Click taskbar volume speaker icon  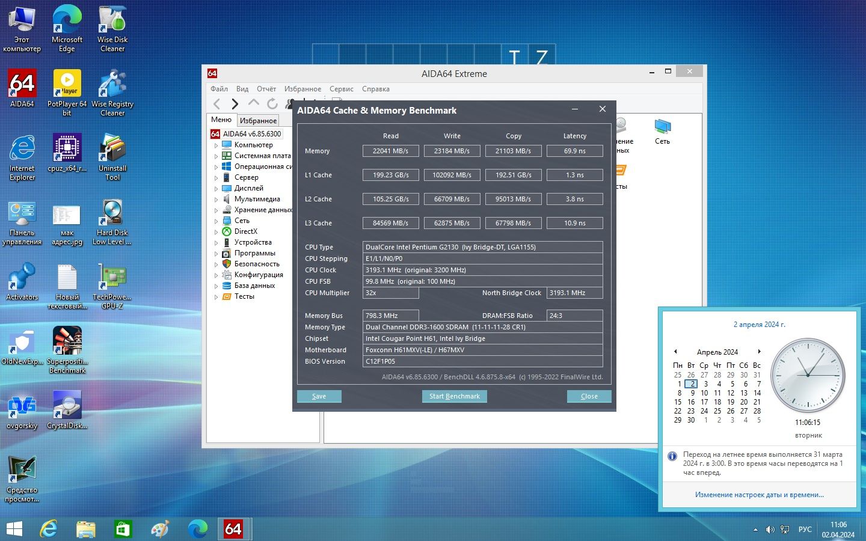pos(770,530)
